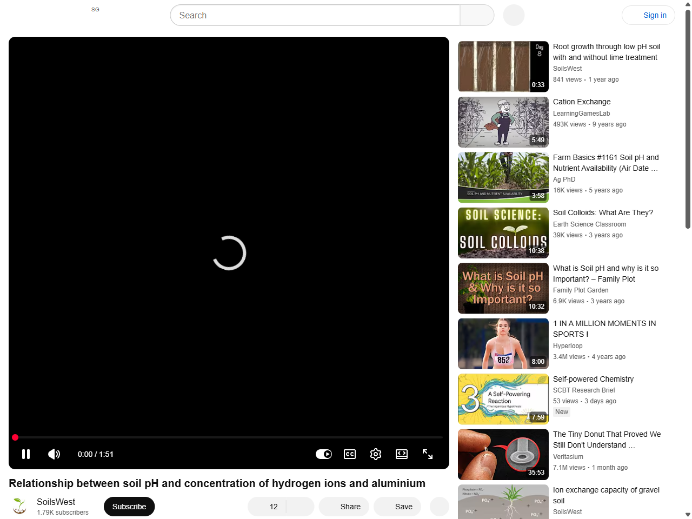Open SoilsWest channel avatar

coord(19,507)
